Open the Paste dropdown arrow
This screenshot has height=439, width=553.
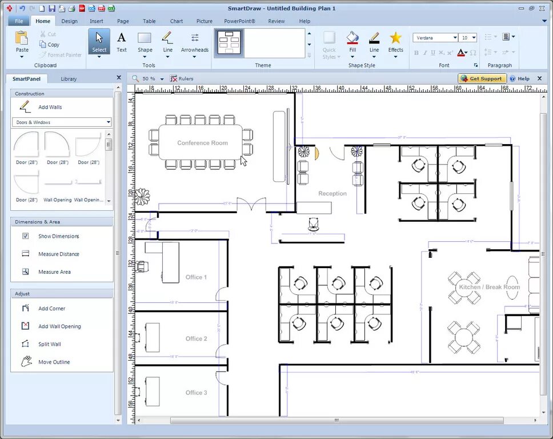click(x=22, y=57)
